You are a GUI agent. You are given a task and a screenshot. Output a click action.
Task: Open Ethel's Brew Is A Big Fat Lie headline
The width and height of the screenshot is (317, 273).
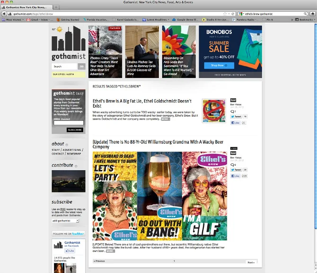142,103
